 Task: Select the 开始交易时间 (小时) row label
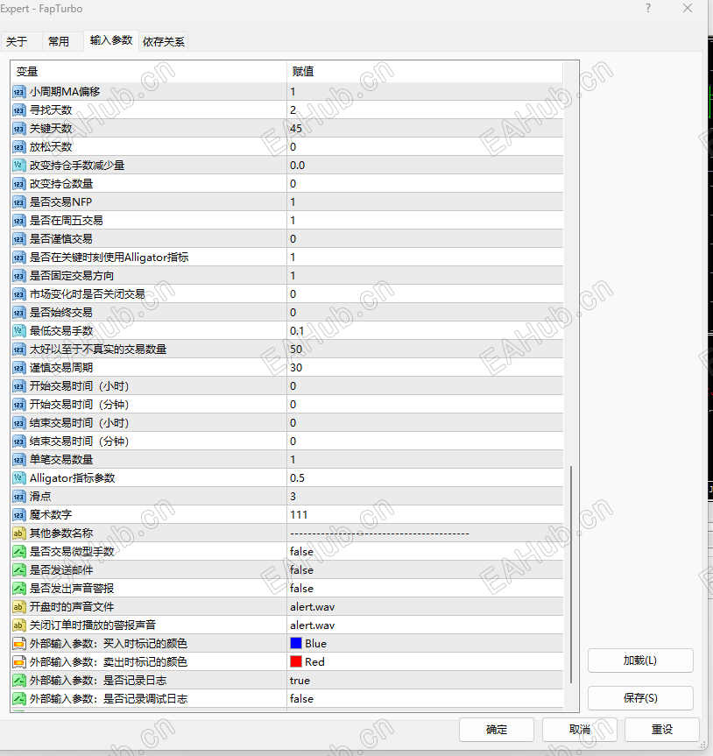tap(79, 386)
